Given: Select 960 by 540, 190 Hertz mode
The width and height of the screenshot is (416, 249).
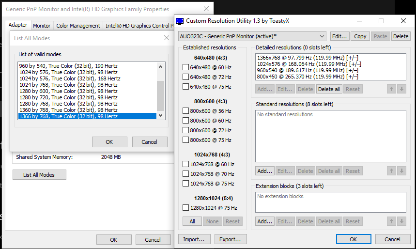Looking at the screenshot, I should (87, 66).
